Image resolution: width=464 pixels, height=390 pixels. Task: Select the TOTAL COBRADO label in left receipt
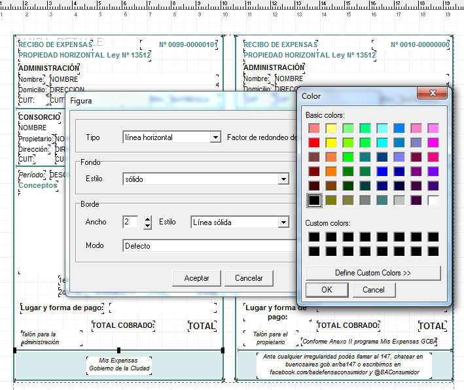pyautogui.click(x=122, y=325)
